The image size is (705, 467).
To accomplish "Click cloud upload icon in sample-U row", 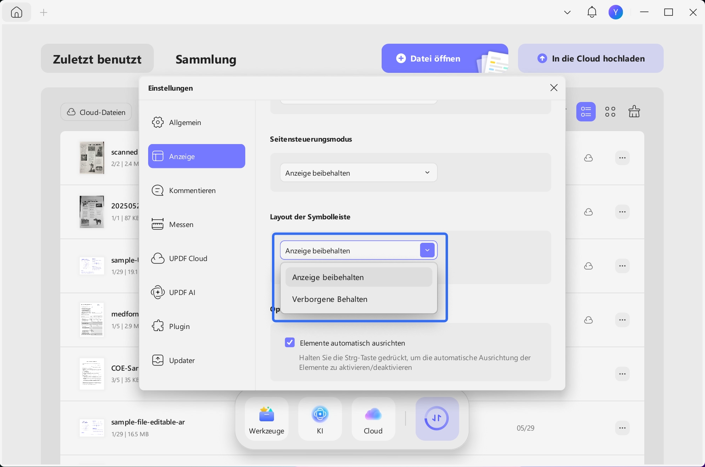I will coord(588,266).
